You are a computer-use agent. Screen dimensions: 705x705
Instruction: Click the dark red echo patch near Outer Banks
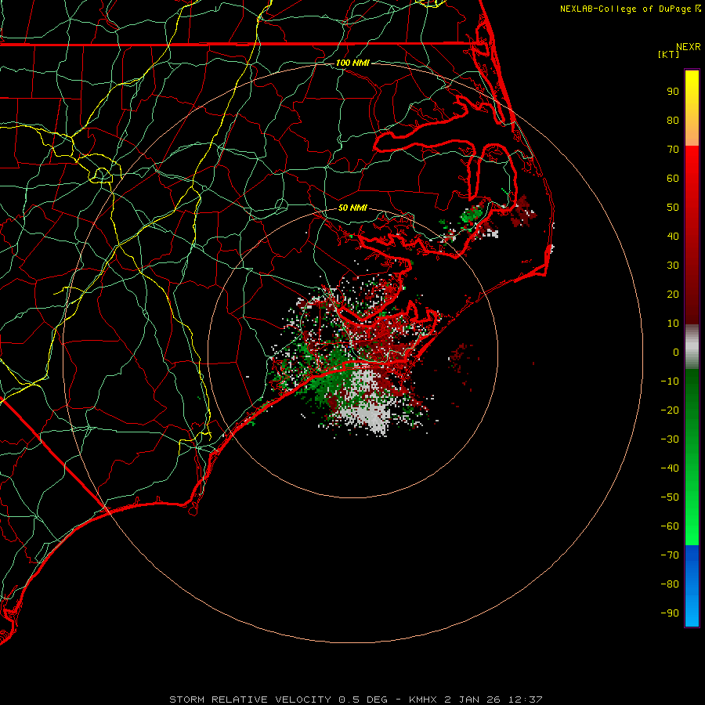tap(522, 211)
